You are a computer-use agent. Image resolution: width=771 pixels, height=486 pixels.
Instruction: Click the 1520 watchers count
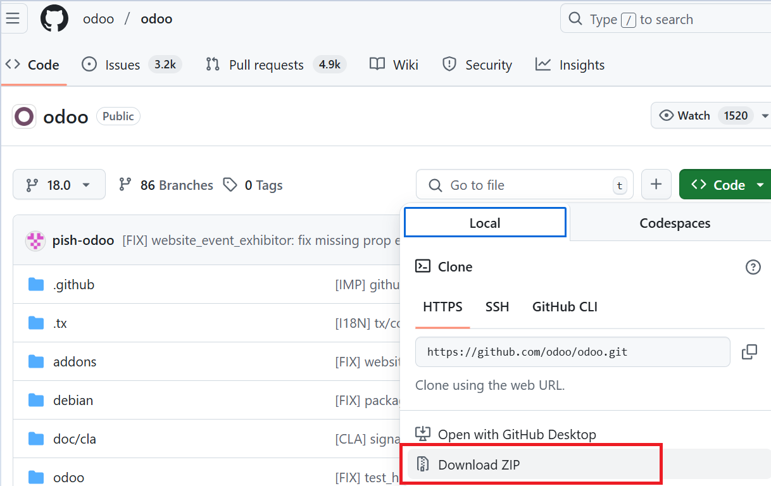pyautogui.click(x=736, y=116)
